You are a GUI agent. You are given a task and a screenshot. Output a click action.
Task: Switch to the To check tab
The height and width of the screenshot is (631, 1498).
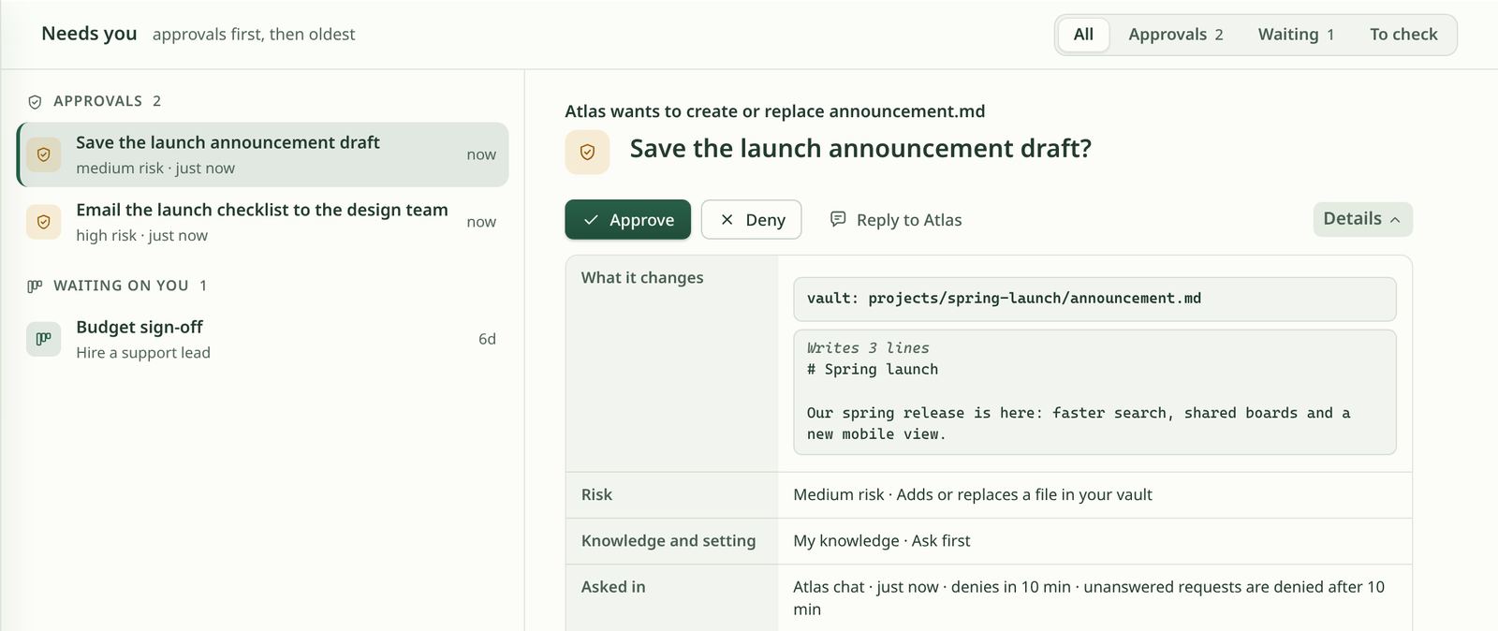[1403, 35]
